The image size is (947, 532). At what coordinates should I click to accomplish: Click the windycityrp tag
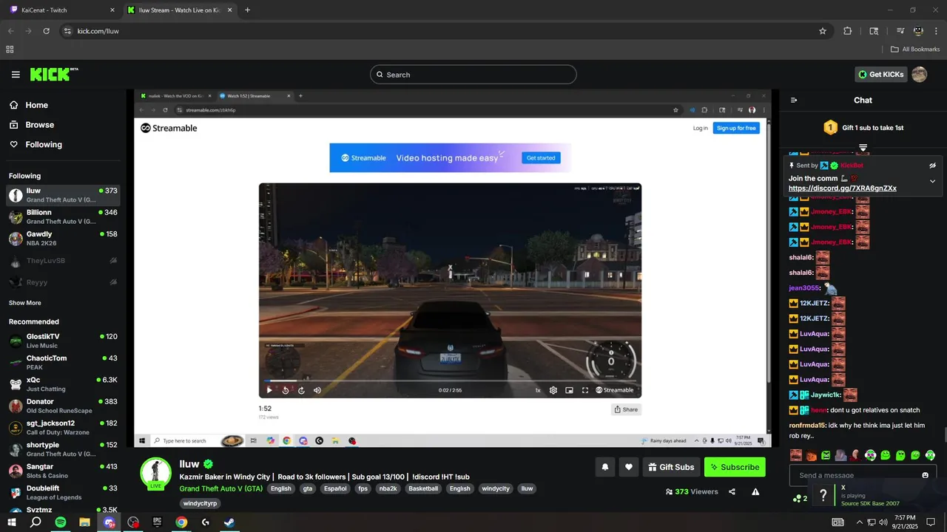click(200, 503)
